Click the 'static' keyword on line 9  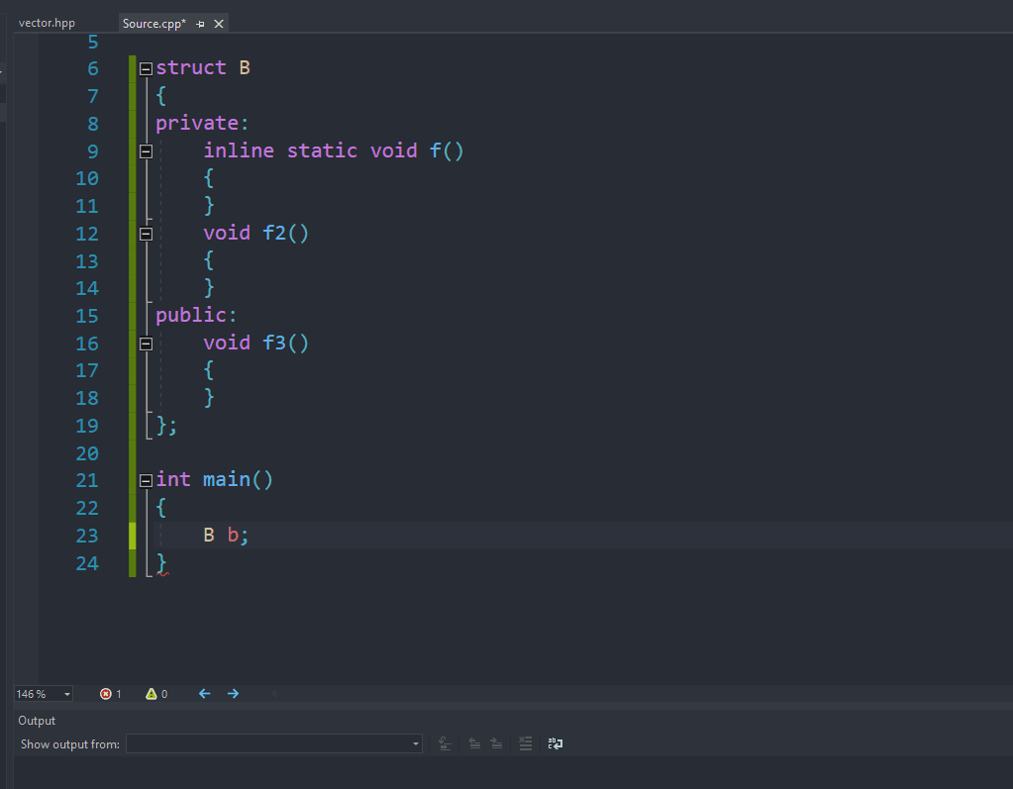322,150
